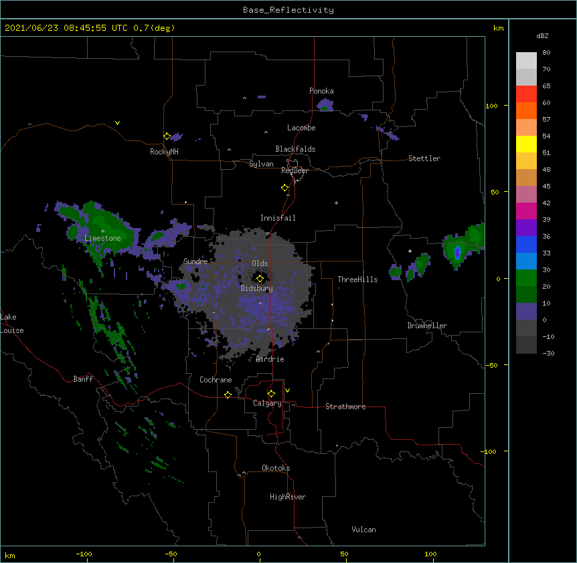
Task: Click the Airdrie city label
Action: tap(270, 359)
